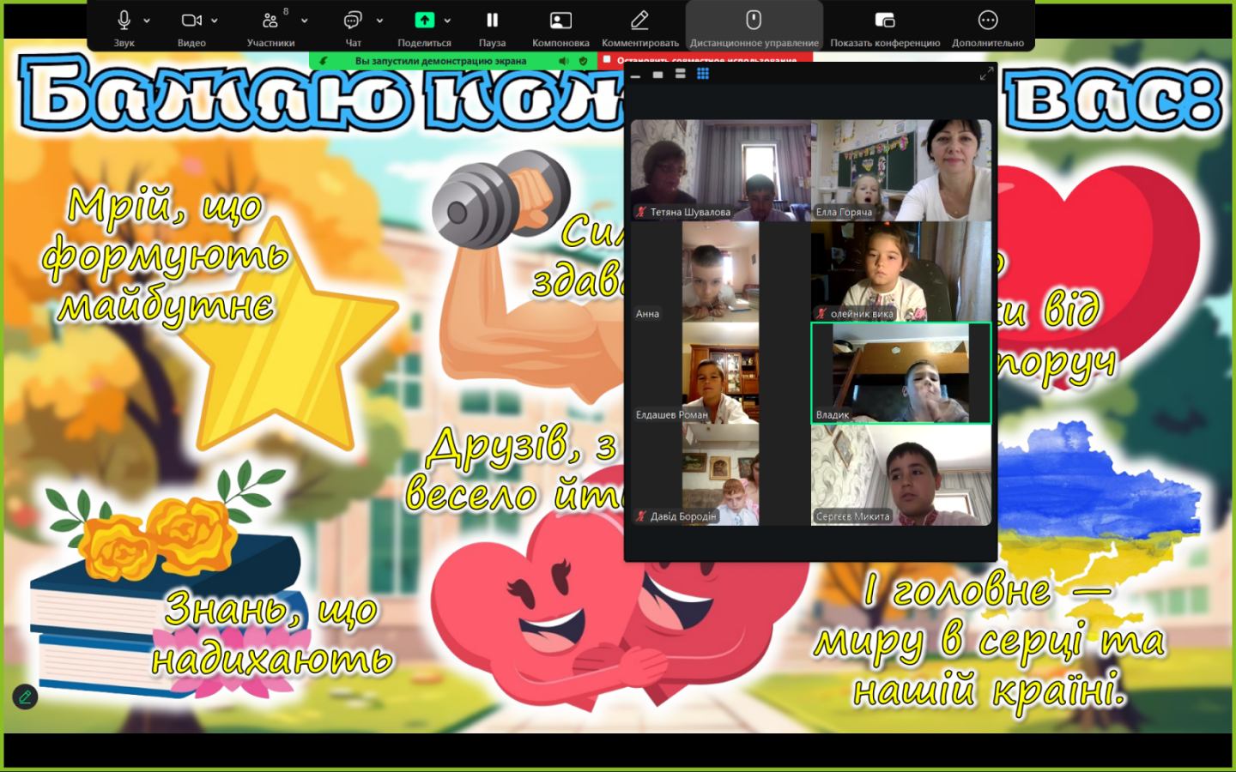The width and height of the screenshot is (1236, 772).
Task: Toggle shared audio speaker icon in green bar
Action: pos(563,61)
